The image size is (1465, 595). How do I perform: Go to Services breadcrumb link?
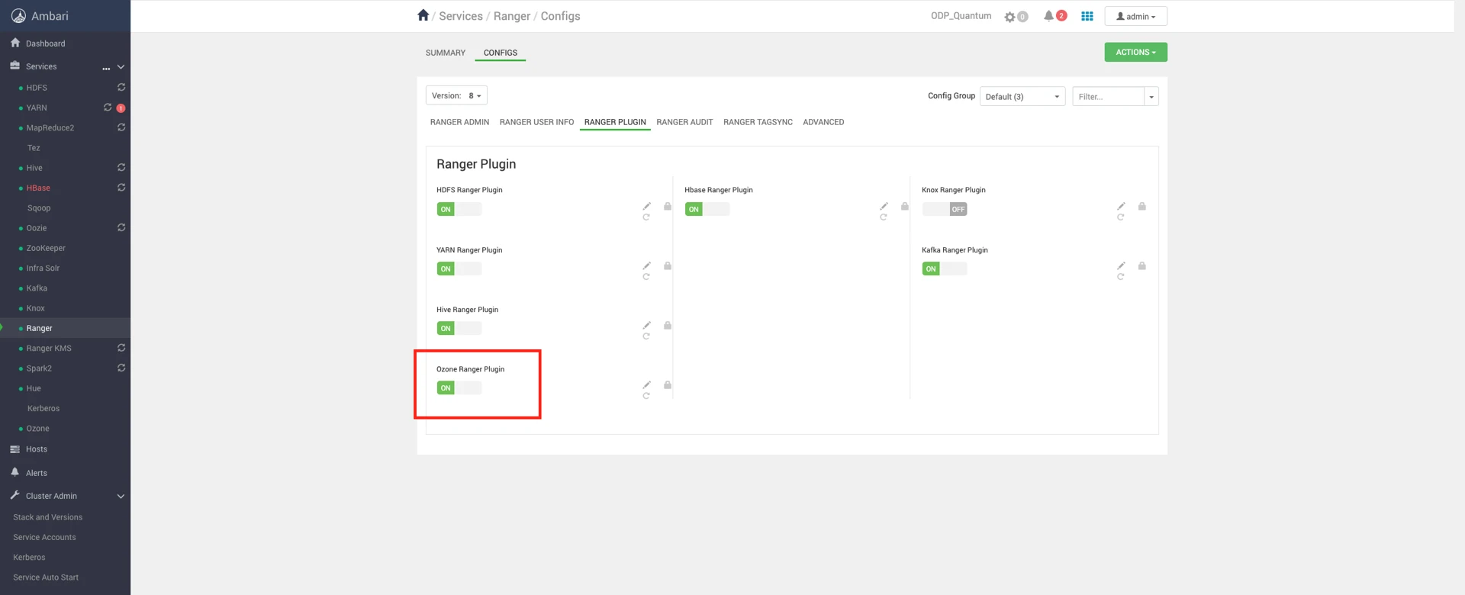click(x=461, y=16)
